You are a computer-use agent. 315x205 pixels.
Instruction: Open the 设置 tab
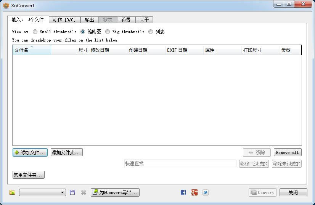click(x=126, y=20)
